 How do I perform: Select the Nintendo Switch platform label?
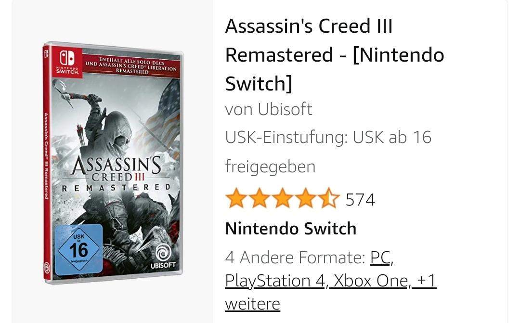point(290,228)
